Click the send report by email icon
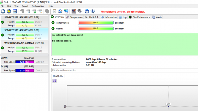 click(x=60, y=11)
